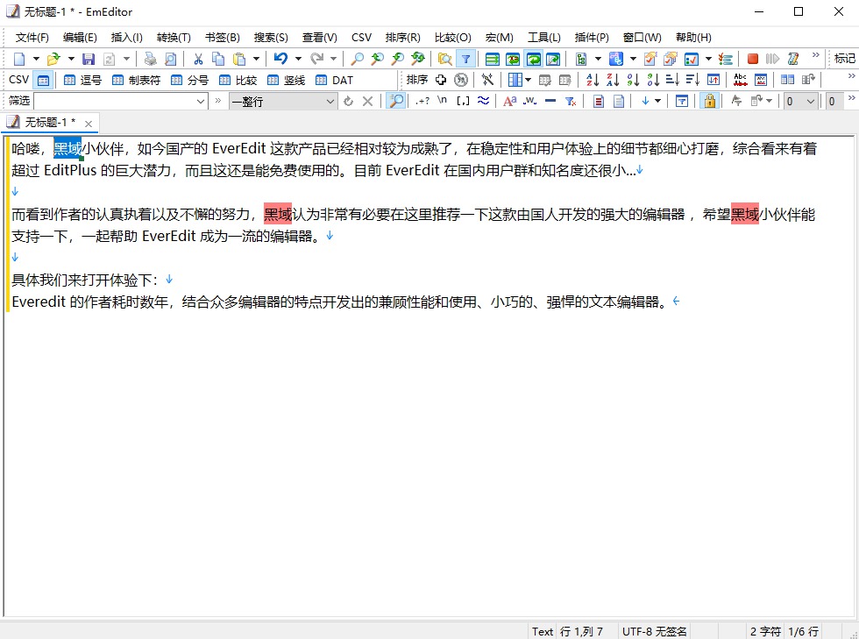Click the Find in Files icon
859x639 pixels.
(445, 59)
